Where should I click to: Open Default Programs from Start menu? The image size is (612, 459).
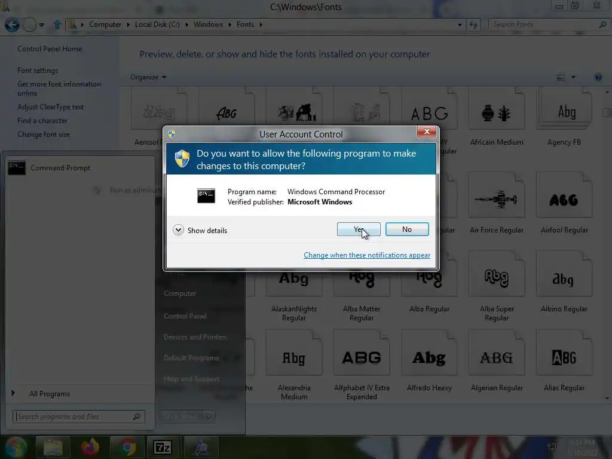click(191, 358)
